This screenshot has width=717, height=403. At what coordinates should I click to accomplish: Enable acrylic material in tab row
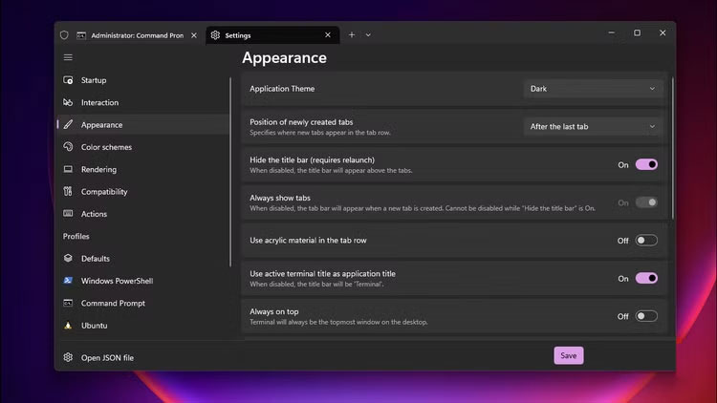[646, 241]
